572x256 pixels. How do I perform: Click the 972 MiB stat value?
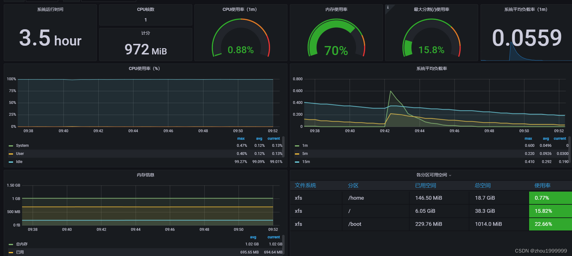tap(146, 49)
